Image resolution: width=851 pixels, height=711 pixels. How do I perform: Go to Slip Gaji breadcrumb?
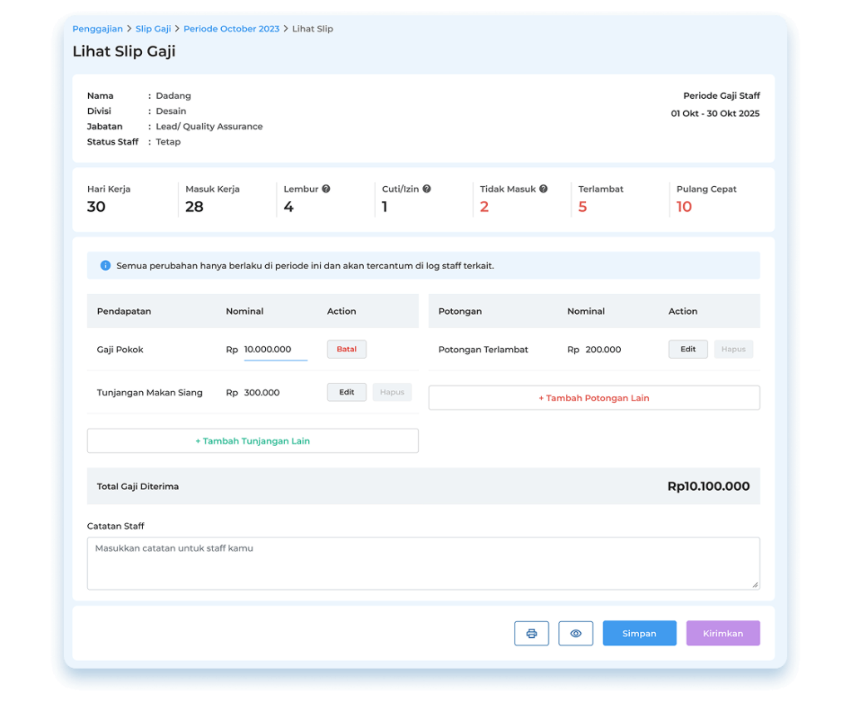point(153,29)
